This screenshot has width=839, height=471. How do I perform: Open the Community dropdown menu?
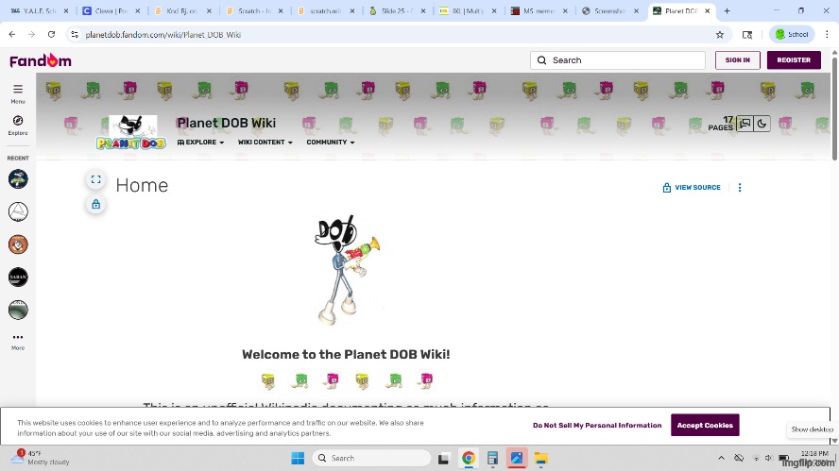pos(330,143)
